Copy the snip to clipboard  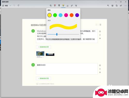pyautogui.click(x=117, y=6)
